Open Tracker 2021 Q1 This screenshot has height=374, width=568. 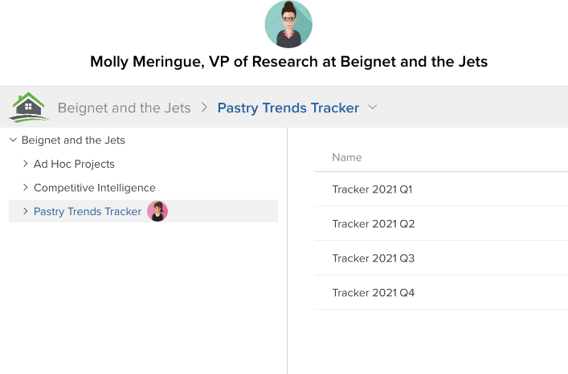click(372, 189)
